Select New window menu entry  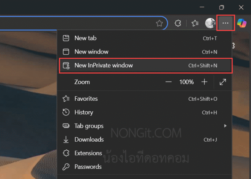coord(145,52)
